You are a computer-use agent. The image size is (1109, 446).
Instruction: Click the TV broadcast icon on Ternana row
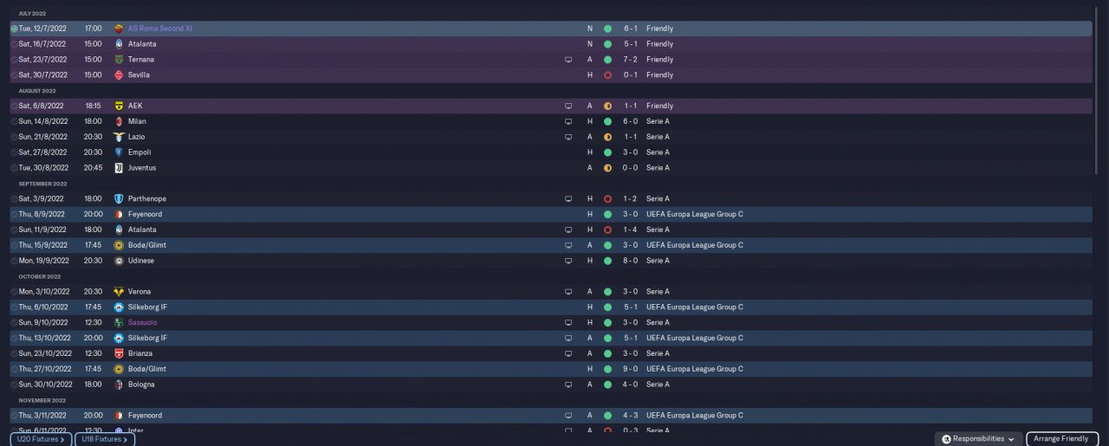(568, 60)
